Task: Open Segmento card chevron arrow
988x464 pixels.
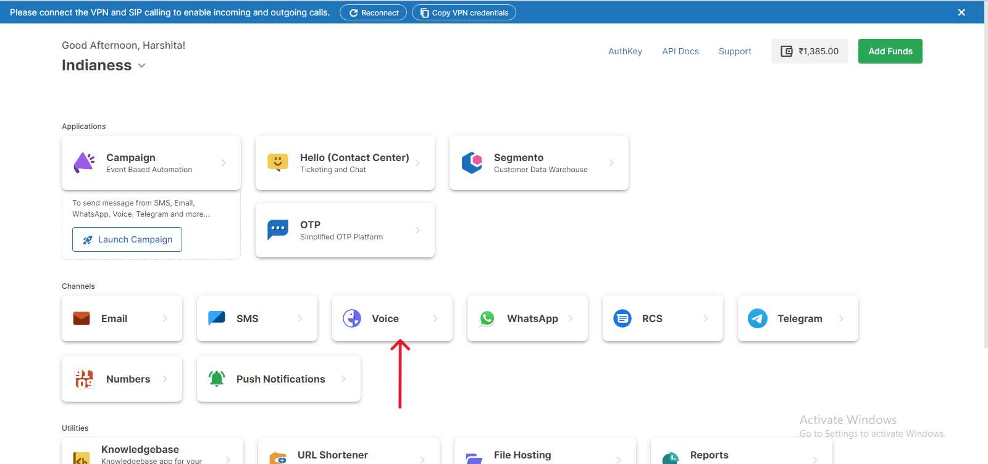Action: 611,163
